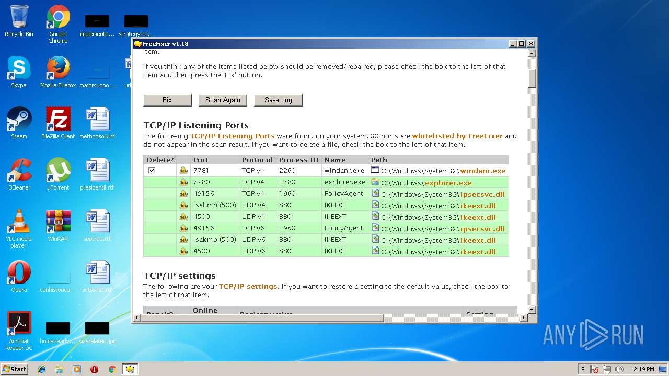Open the TCP/IP settings link in description
Screen dimensions: 669x376
point(248,286)
